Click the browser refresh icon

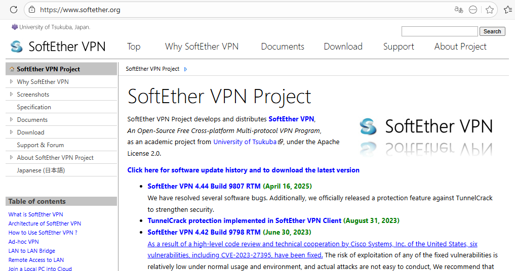(x=14, y=10)
